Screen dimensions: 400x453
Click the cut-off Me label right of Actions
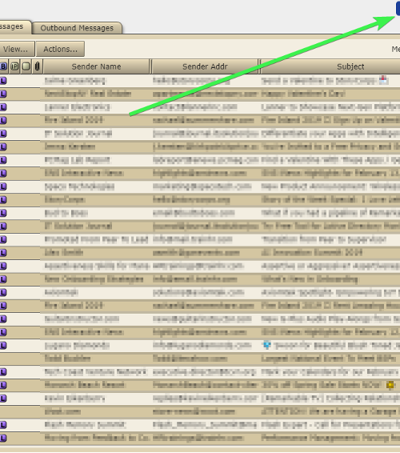(x=396, y=49)
